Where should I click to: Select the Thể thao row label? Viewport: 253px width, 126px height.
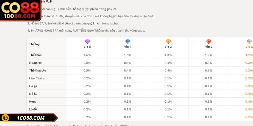pyautogui.click(x=35, y=55)
